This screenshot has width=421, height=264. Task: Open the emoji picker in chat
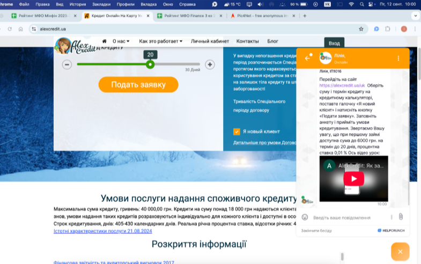click(x=305, y=217)
